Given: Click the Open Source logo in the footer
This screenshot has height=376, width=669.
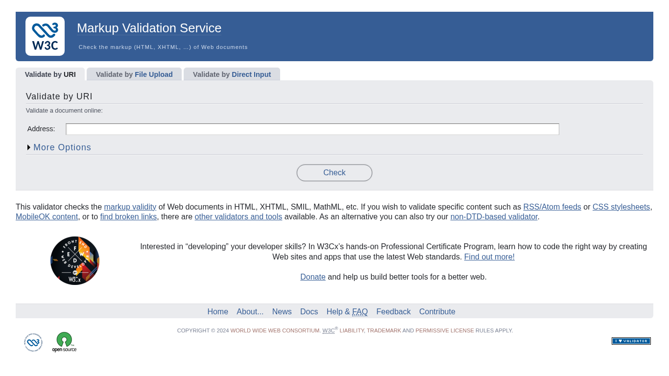Looking at the screenshot, I should 64,342.
